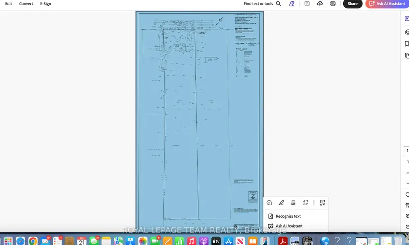Click the Ask AI Assistant button at top
This screenshot has width=409, height=245.
(x=387, y=4)
